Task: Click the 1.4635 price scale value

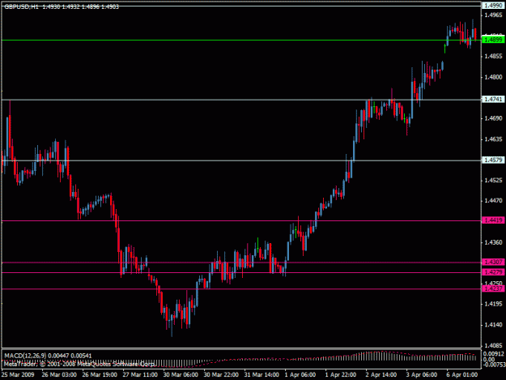Action: point(493,139)
